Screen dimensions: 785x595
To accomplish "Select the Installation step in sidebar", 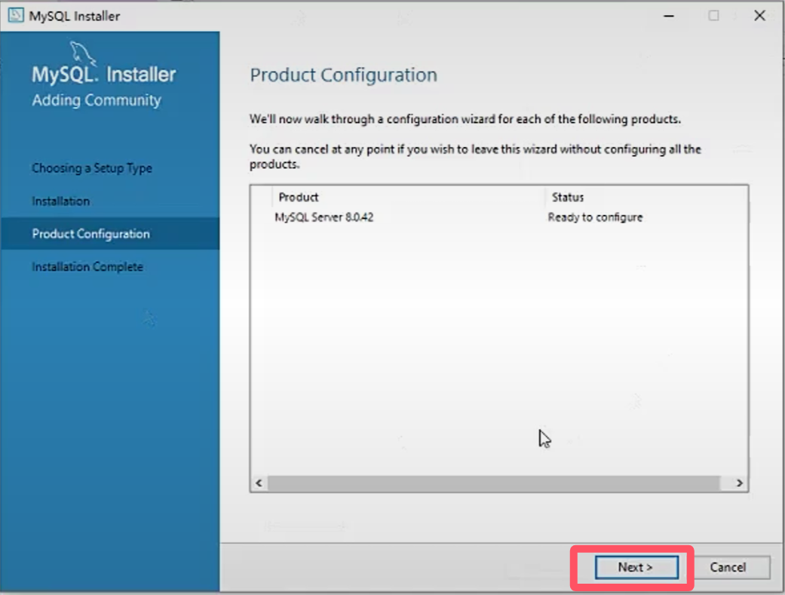I will pyautogui.click(x=61, y=201).
